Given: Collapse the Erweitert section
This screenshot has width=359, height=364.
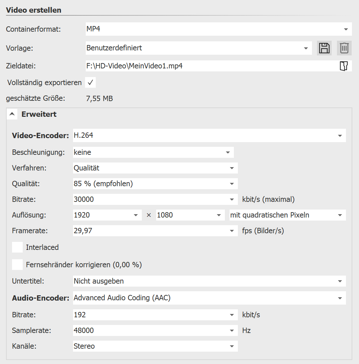Looking at the screenshot, I should (x=12, y=114).
